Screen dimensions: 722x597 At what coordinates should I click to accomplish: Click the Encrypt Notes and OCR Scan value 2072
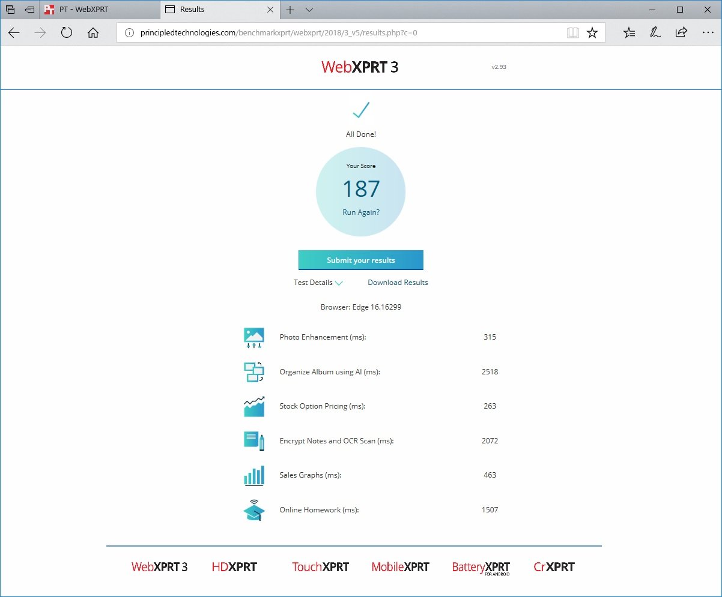490,441
